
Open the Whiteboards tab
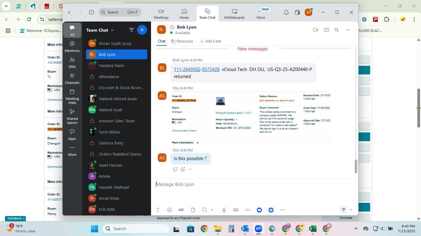click(234, 14)
